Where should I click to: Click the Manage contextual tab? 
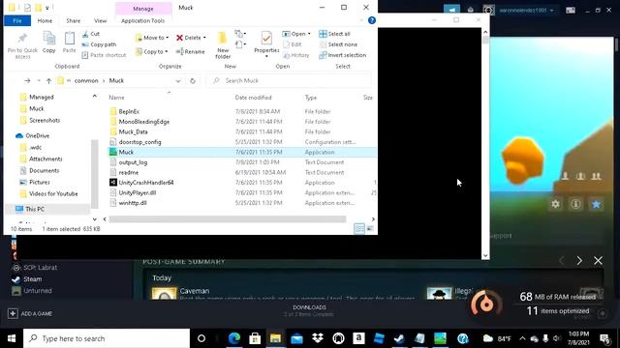click(143, 9)
